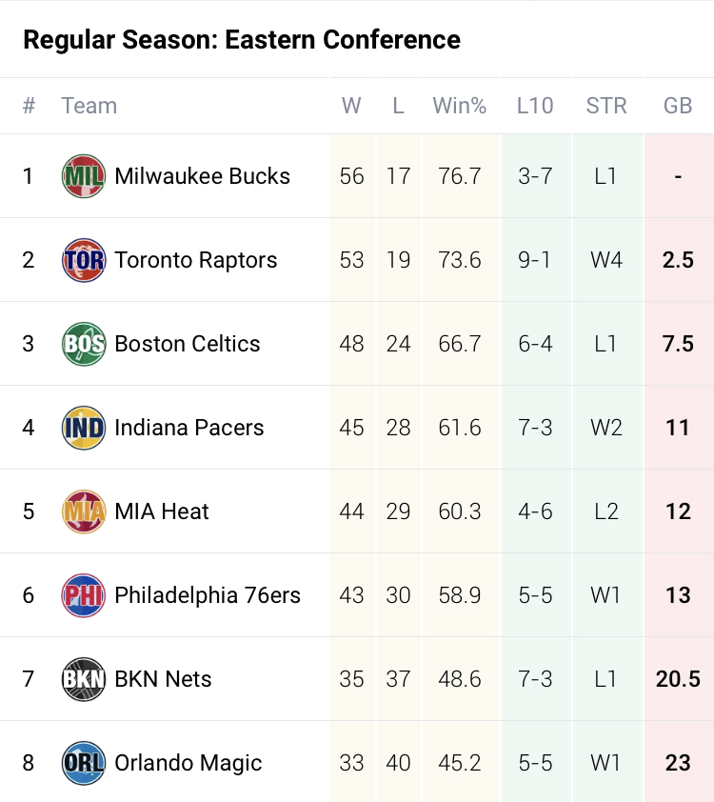
Task: Click the Indiana Pacers team logo
Action: 84,428
